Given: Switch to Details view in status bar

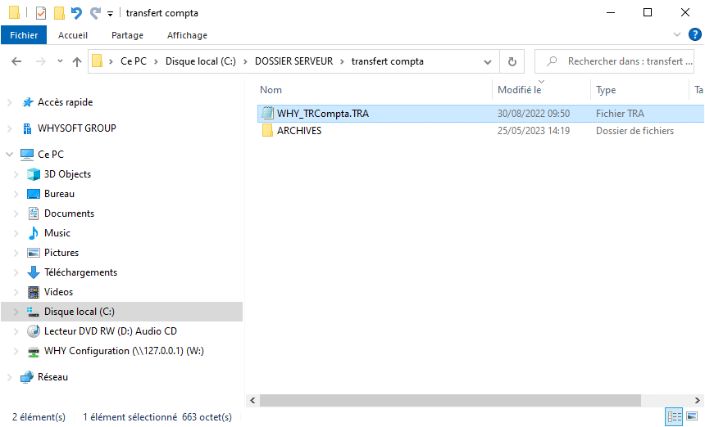Looking at the screenshot, I should [674, 416].
